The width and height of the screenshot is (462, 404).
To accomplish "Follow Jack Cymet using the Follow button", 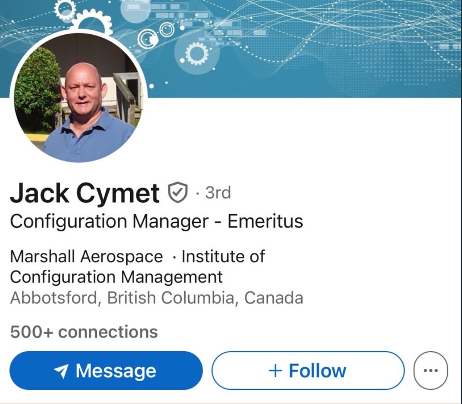I will coord(308,371).
